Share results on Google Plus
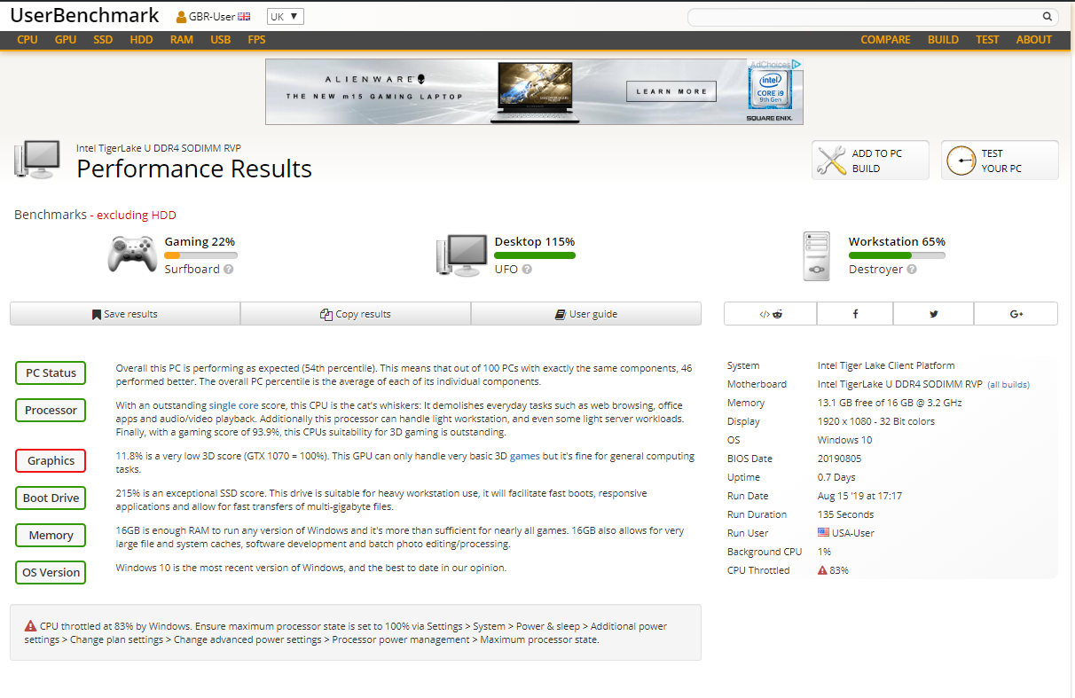This screenshot has height=698, width=1075. tap(1016, 314)
